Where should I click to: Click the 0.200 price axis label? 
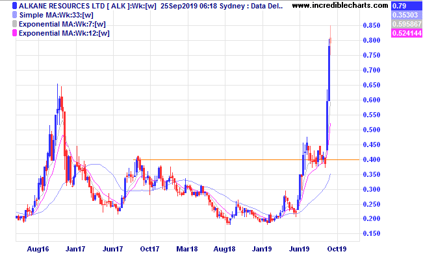(x=372, y=218)
